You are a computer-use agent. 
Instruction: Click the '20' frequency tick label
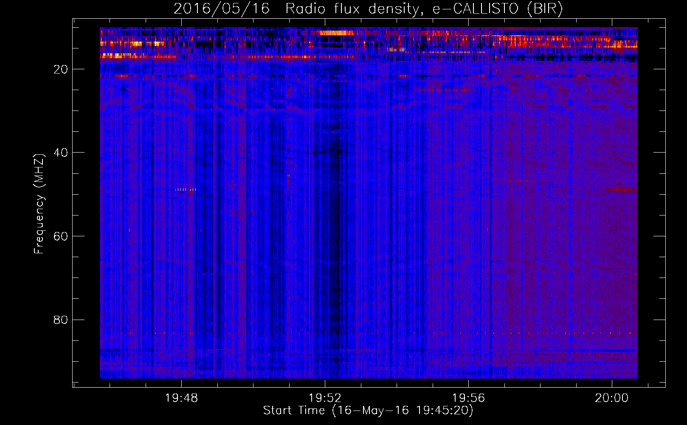point(61,70)
